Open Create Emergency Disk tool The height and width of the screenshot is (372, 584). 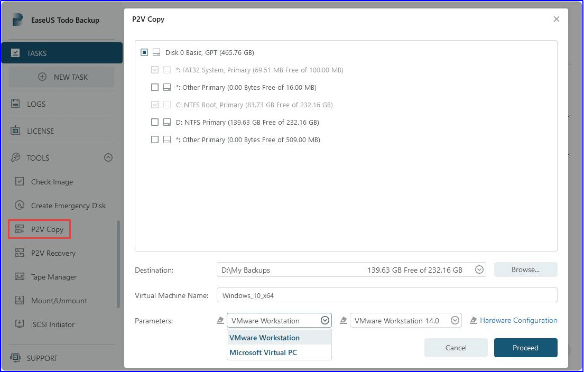coord(68,206)
